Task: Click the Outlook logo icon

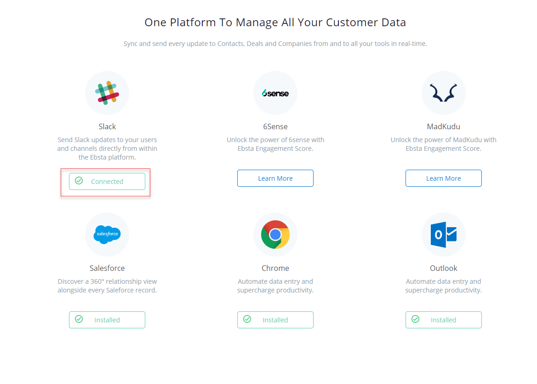Action: (443, 235)
